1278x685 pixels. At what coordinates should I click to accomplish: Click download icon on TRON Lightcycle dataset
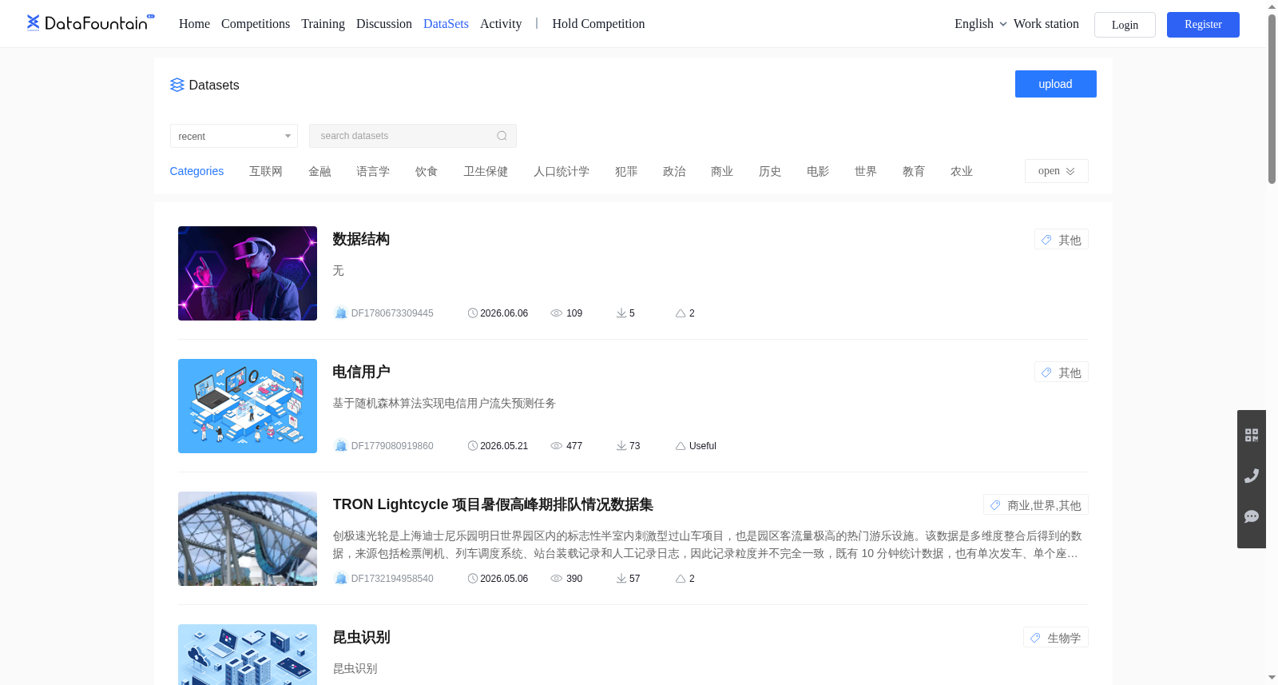coord(621,579)
